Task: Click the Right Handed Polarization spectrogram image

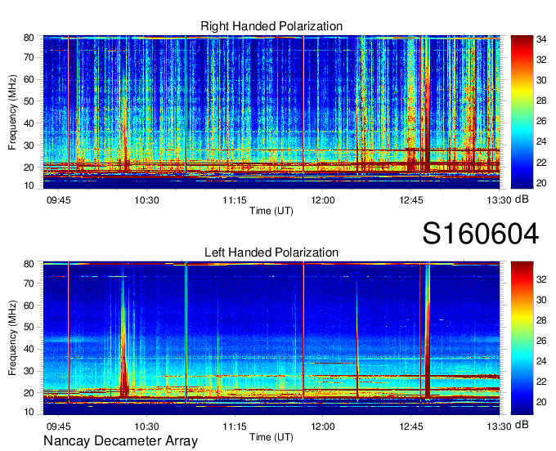Action: [x=271, y=112]
